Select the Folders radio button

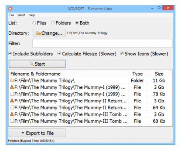53,23
